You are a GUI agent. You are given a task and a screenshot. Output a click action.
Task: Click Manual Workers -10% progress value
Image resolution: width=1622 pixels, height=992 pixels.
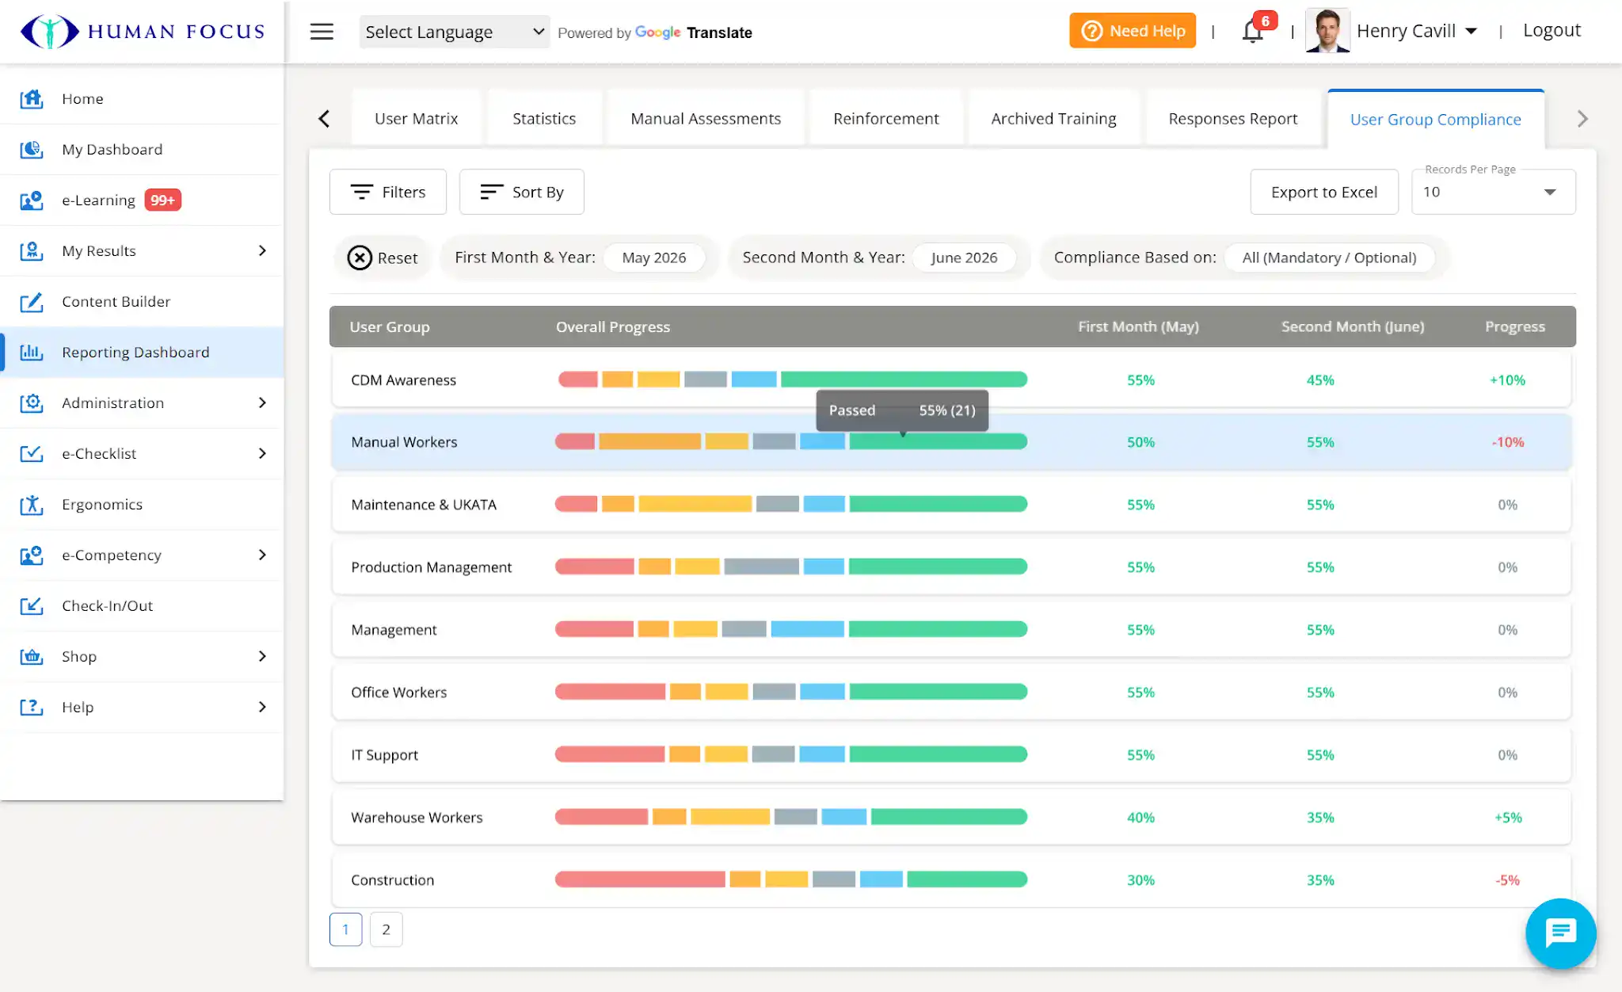(x=1508, y=442)
